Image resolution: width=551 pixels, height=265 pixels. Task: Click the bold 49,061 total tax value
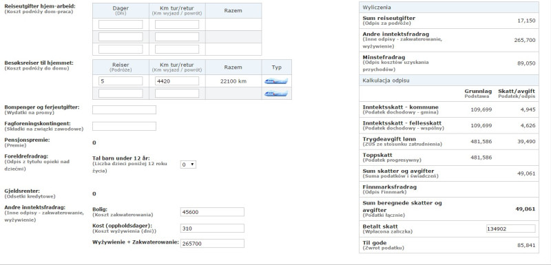[526, 209]
